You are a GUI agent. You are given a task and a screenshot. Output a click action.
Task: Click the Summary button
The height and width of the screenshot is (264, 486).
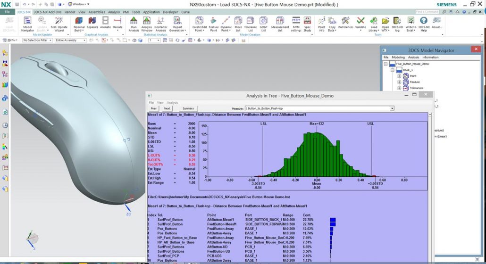click(x=188, y=108)
